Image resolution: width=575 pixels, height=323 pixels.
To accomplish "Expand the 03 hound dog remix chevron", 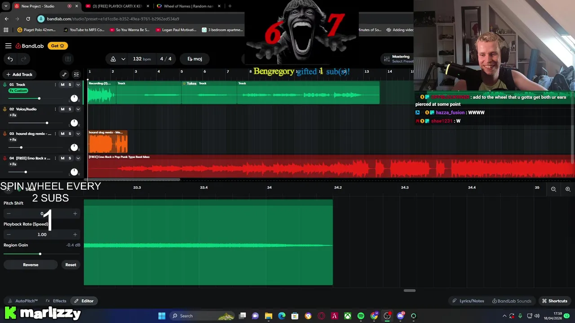I will [x=78, y=134].
